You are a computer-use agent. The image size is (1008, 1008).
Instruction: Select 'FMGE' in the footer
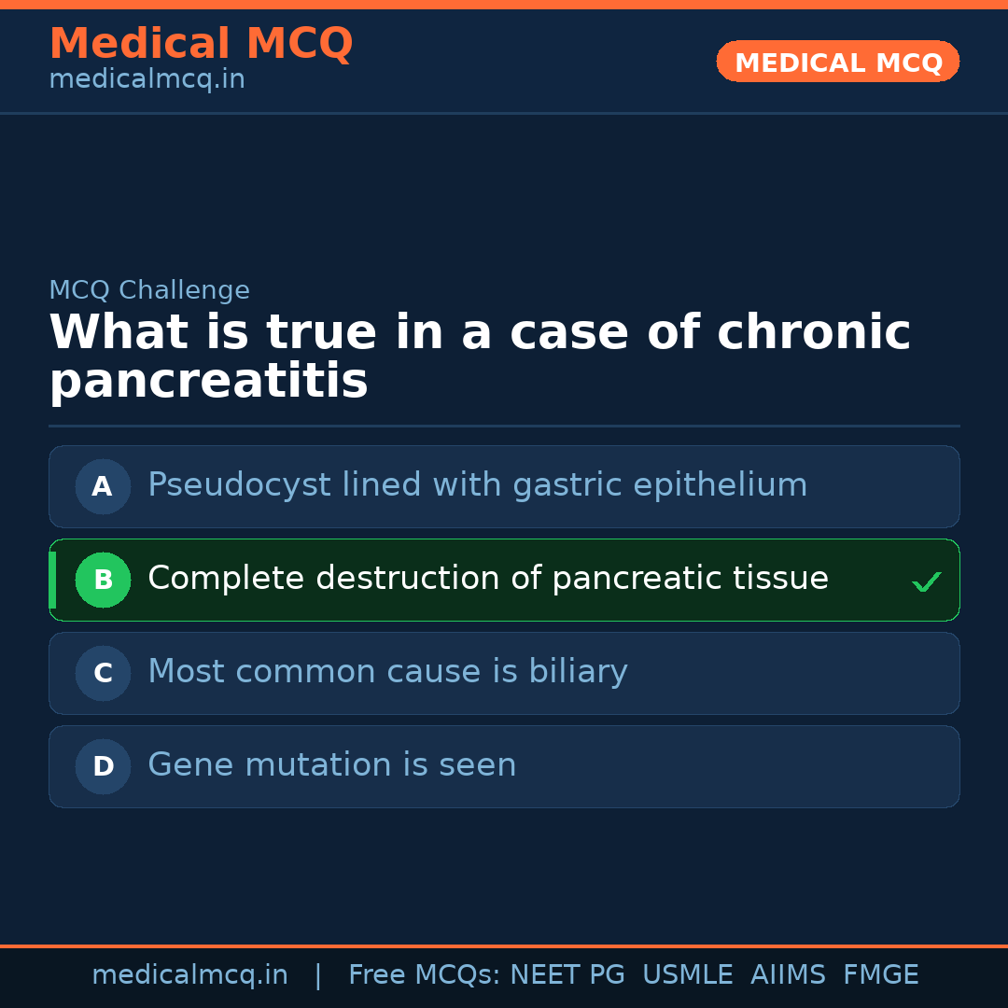[x=881, y=975]
